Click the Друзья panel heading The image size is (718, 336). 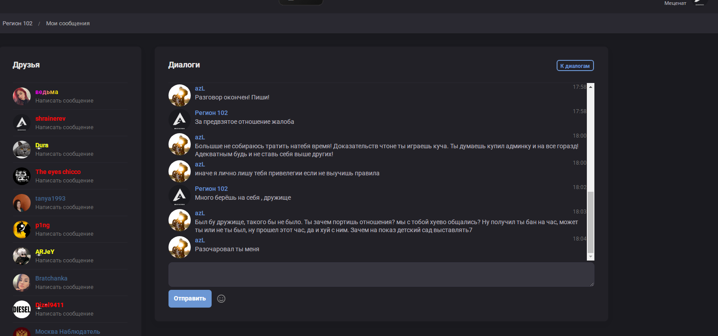pos(26,65)
